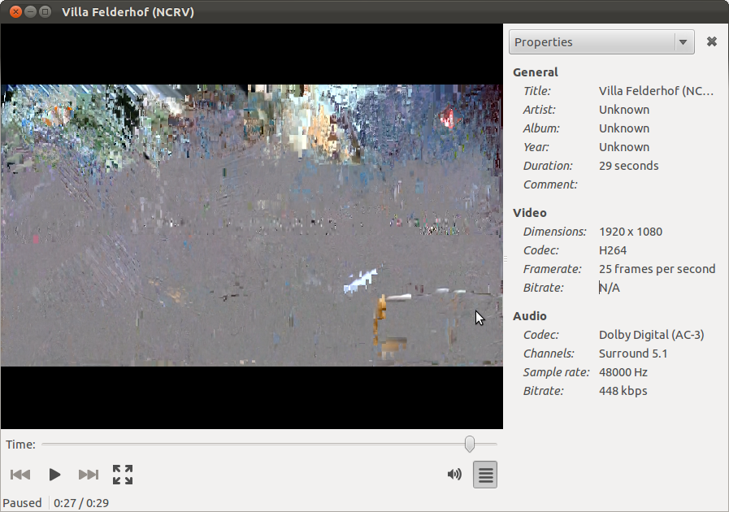Maximize the video player window

coord(46,12)
